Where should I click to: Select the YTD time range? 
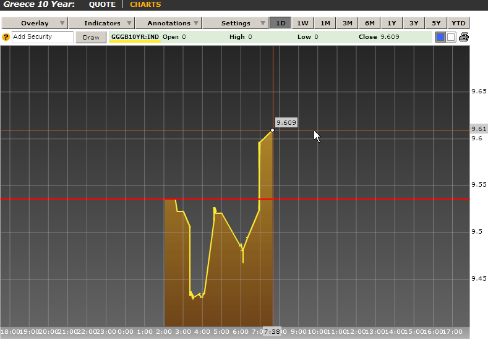[458, 23]
